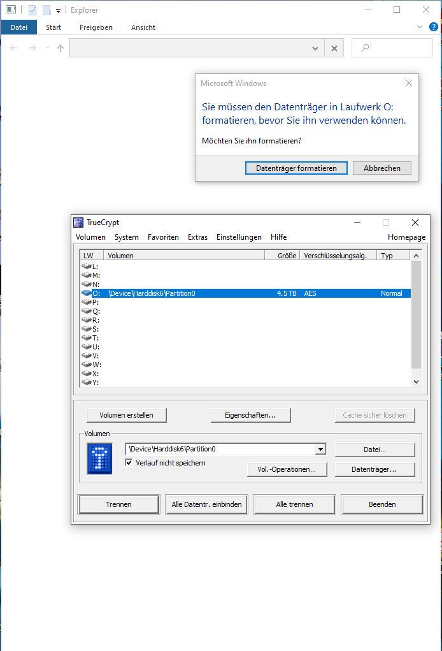Click Trennen to dismount volume

pyautogui.click(x=118, y=504)
